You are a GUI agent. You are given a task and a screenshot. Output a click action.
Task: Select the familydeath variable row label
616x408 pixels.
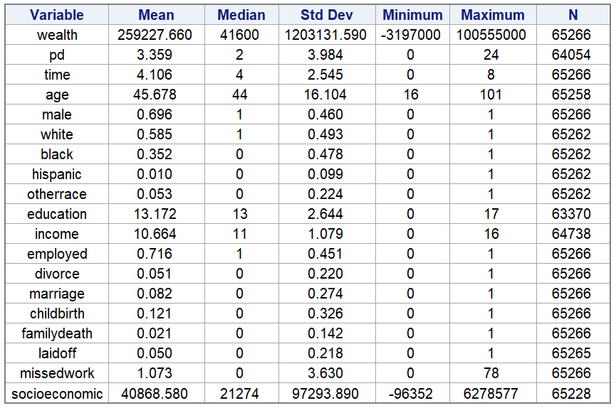pyautogui.click(x=57, y=333)
